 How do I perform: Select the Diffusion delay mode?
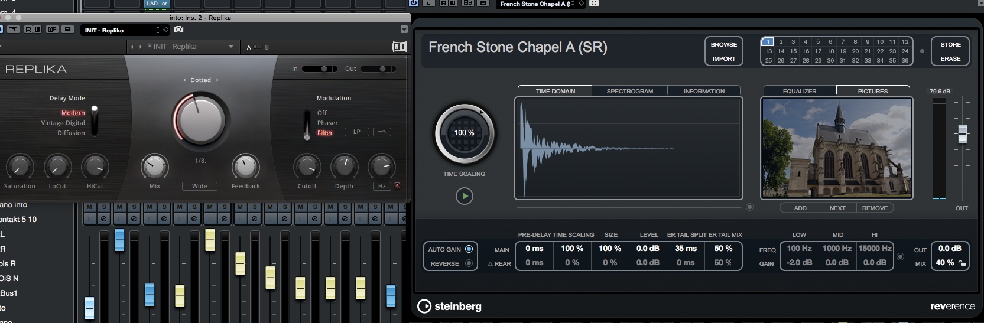(x=71, y=133)
